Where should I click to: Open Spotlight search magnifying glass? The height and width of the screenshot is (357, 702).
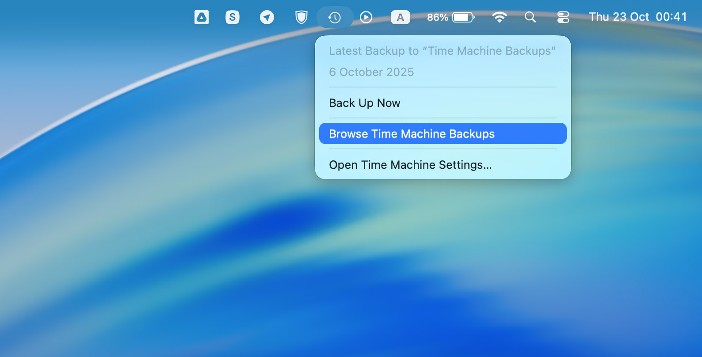pyautogui.click(x=530, y=17)
